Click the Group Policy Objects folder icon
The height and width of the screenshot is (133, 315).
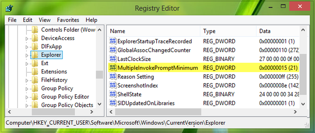35,105
